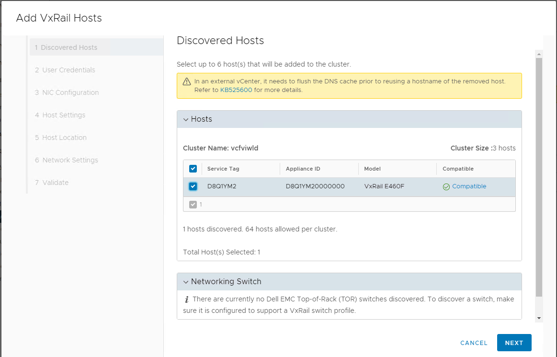557x357 pixels.
Task: Click the scrollbar down arrow
Action: [x=539, y=318]
